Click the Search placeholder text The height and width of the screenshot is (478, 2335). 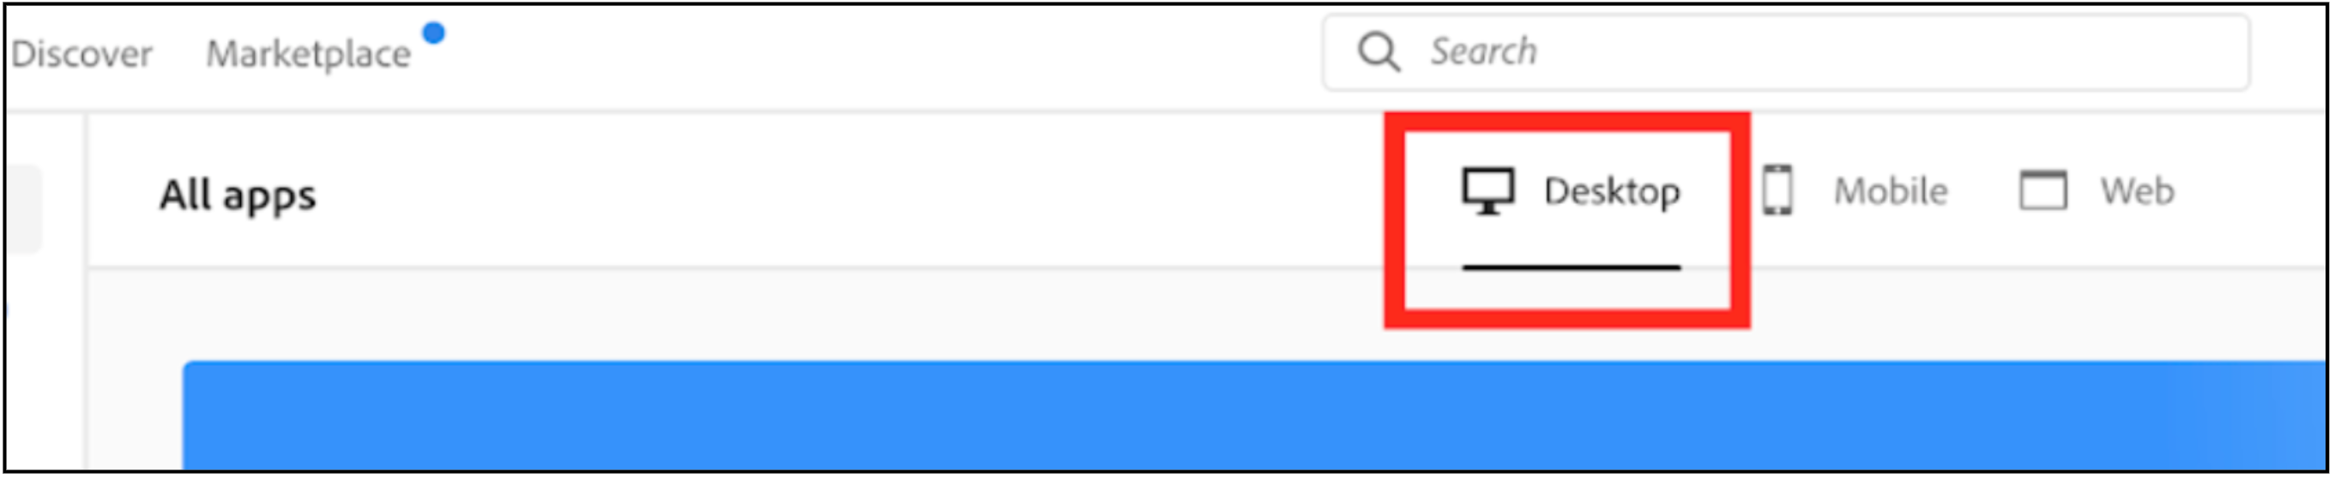point(1484,51)
